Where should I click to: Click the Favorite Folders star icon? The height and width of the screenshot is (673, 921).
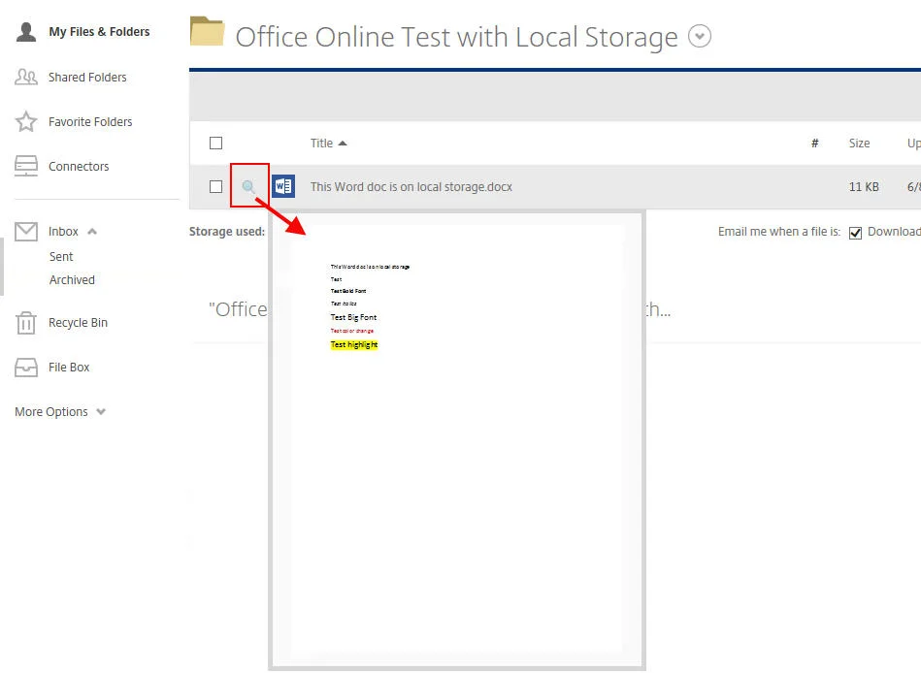[26, 121]
